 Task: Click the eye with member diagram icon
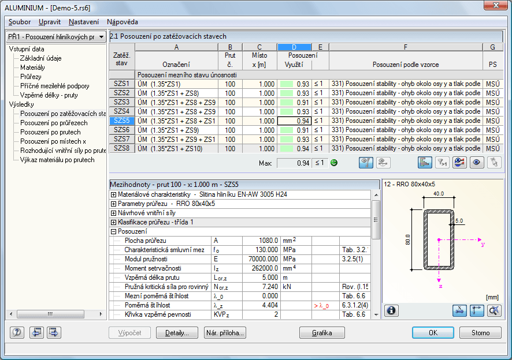click(366, 162)
